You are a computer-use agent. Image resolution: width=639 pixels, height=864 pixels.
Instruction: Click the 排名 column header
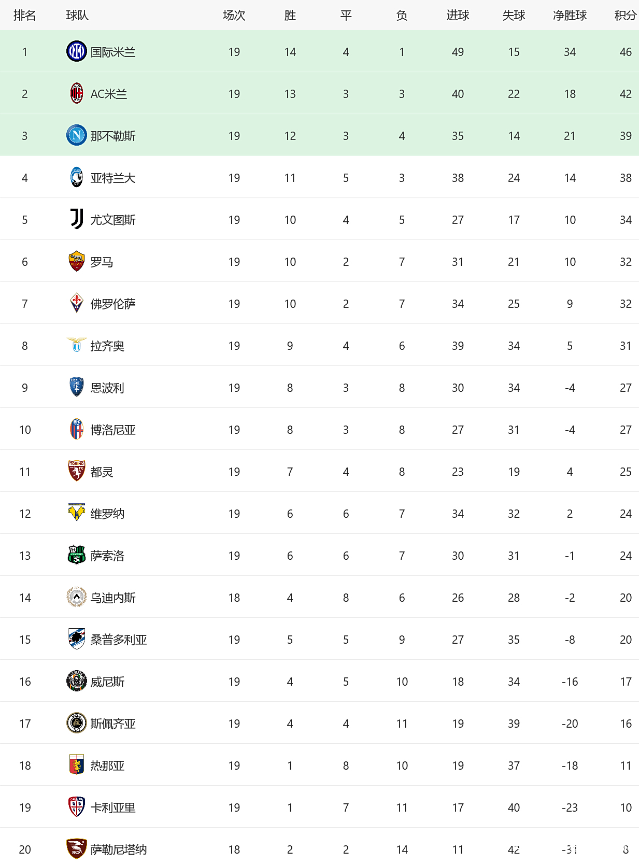pos(25,16)
